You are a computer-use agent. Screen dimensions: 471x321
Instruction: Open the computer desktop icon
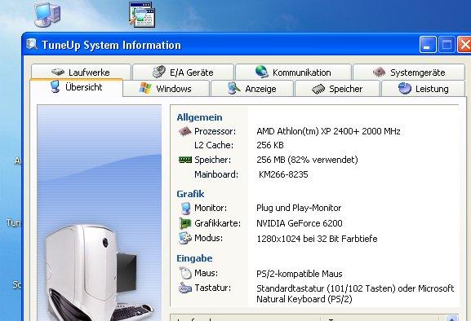(x=47, y=15)
